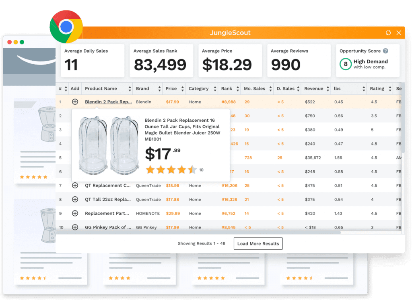This screenshot has height=300, width=412.
Task: Click the Chrome browser logo icon
Action: tap(66, 27)
